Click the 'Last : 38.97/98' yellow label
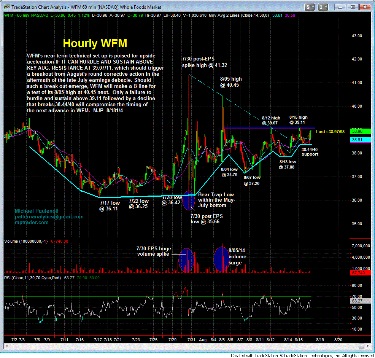The width and height of the screenshot is (375, 358). pyautogui.click(x=330, y=132)
